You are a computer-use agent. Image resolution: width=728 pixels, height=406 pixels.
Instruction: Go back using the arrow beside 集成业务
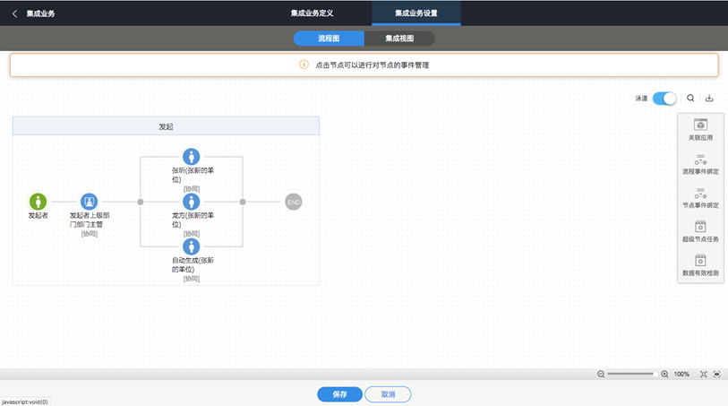click(x=15, y=14)
